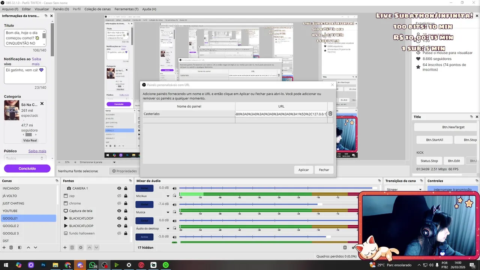Open Áudio do desktop options dropdown
The image size is (480, 270).
[x=168, y=228]
